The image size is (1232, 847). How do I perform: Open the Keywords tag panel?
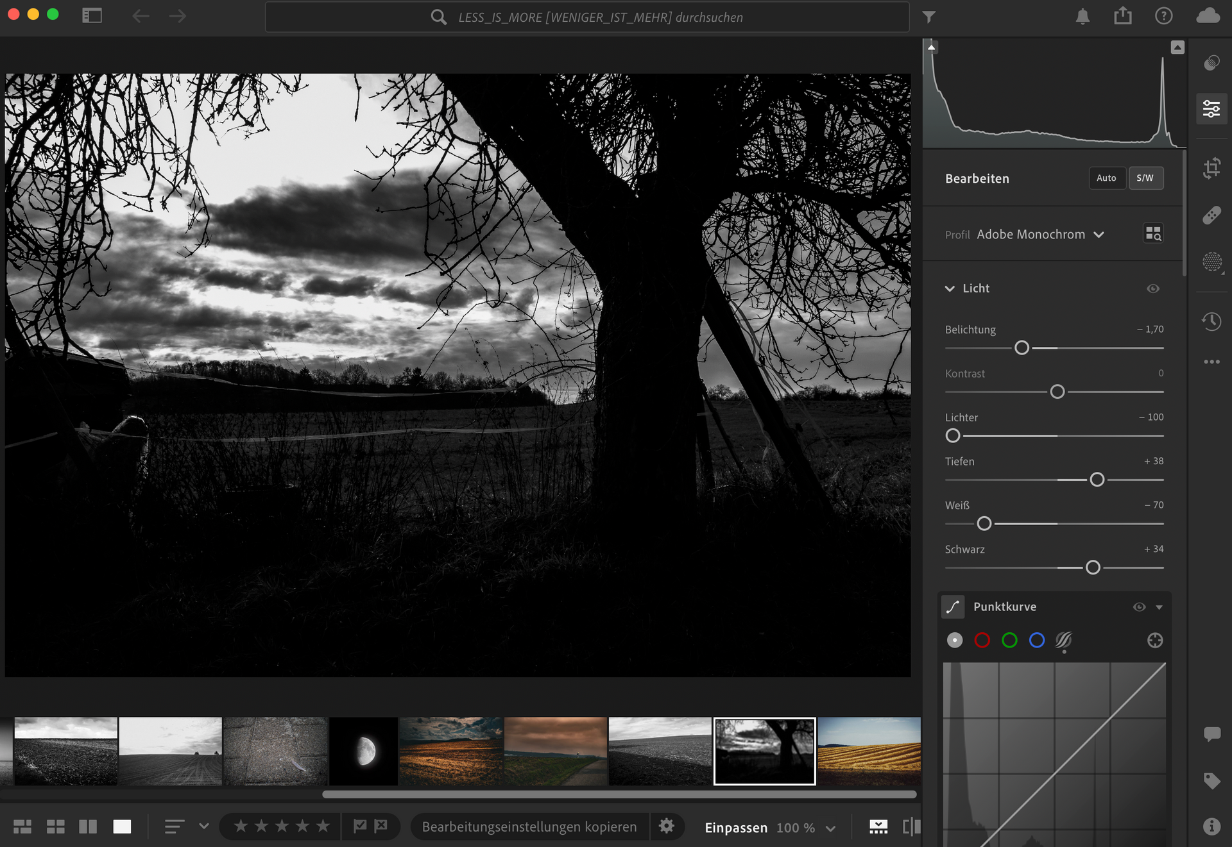[x=1211, y=780]
